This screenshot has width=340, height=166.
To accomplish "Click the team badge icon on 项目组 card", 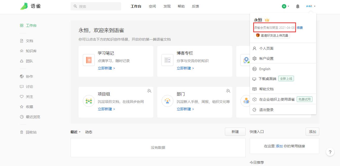I will 149,91.
